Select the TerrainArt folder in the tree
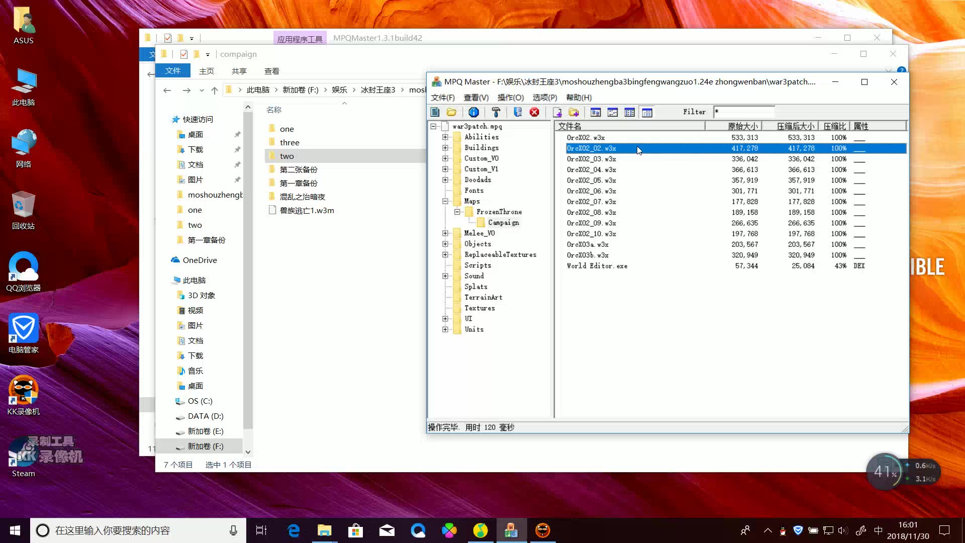 pyautogui.click(x=483, y=298)
